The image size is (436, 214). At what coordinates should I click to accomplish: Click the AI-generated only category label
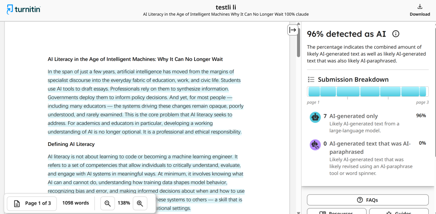coord(353,116)
